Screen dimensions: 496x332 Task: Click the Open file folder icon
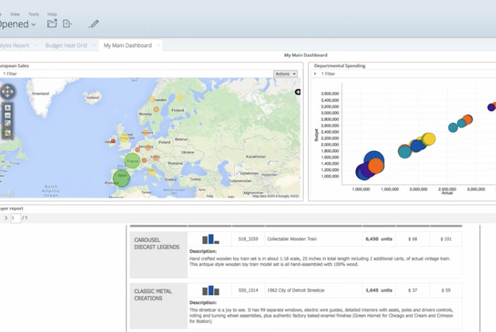click(52, 23)
